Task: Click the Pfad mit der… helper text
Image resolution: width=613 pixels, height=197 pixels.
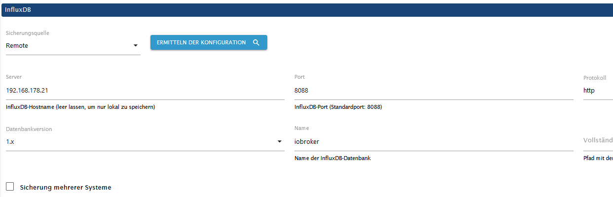Action: point(598,158)
